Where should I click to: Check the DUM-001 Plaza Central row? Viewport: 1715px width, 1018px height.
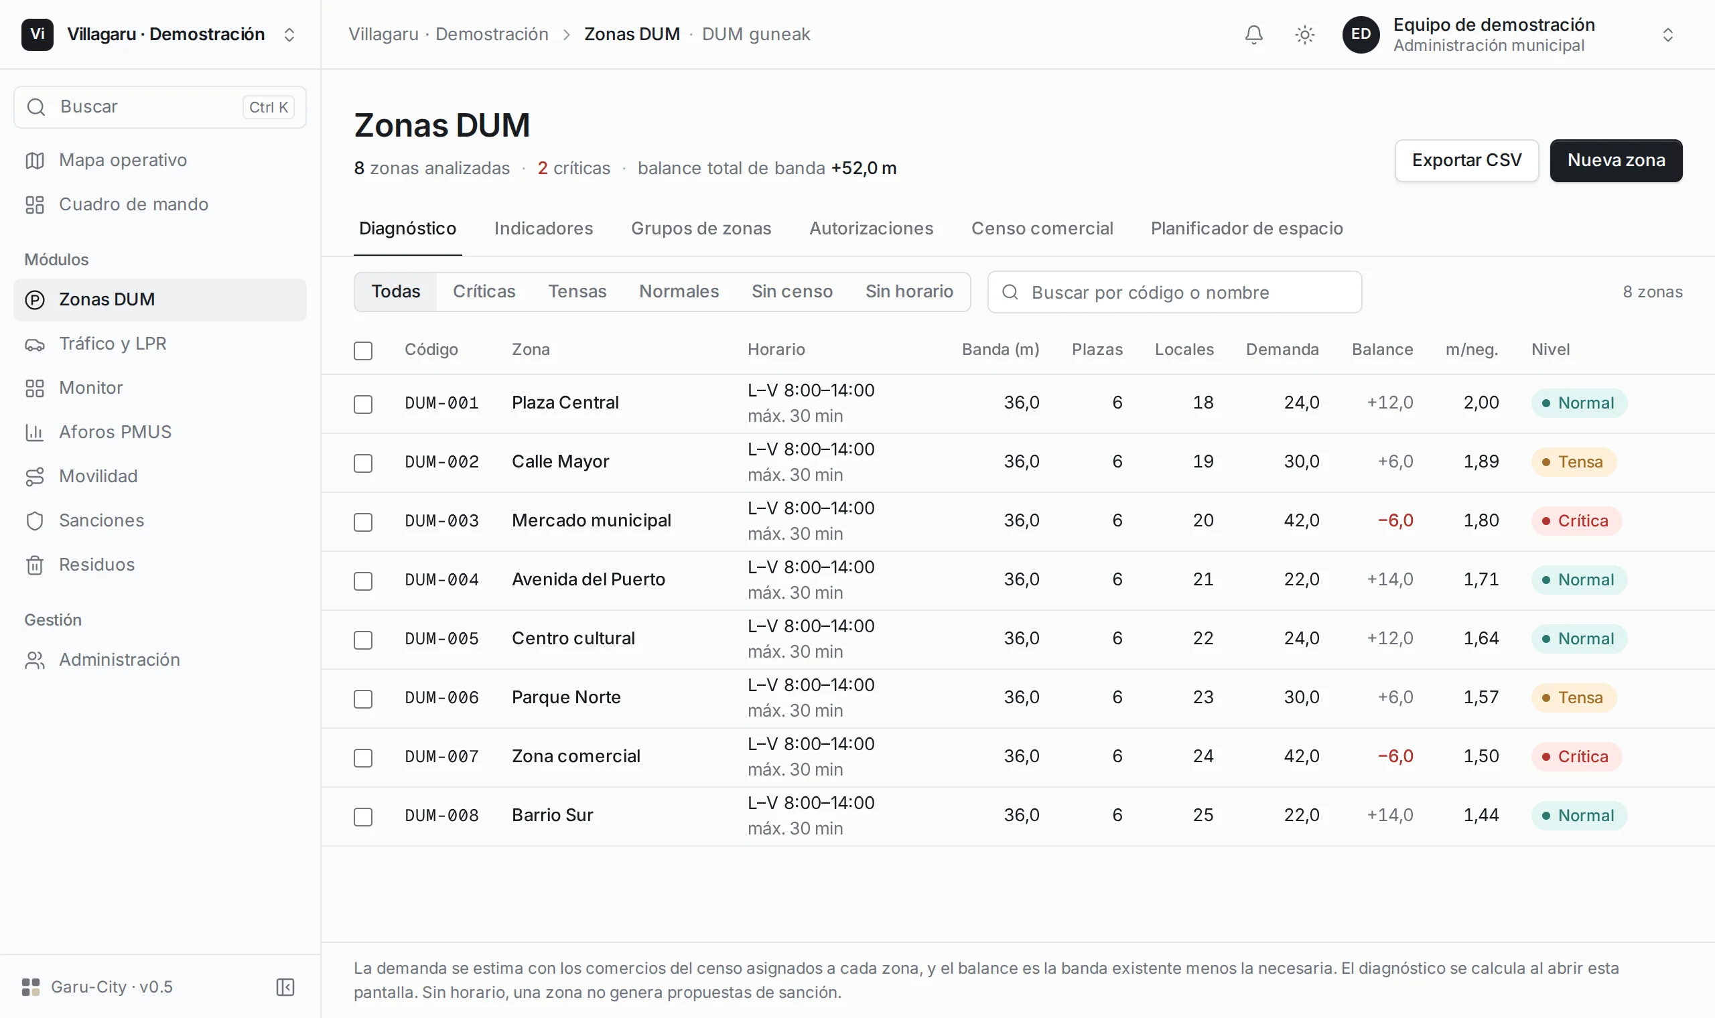click(363, 404)
